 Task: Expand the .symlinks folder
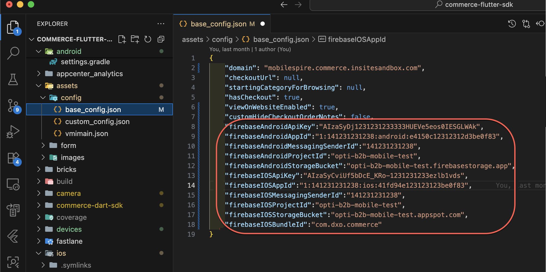(43, 265)
